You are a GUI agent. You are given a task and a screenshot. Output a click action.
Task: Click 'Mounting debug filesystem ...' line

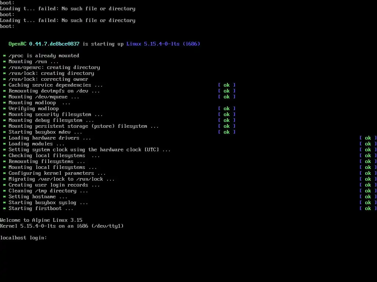click(51, 120)
